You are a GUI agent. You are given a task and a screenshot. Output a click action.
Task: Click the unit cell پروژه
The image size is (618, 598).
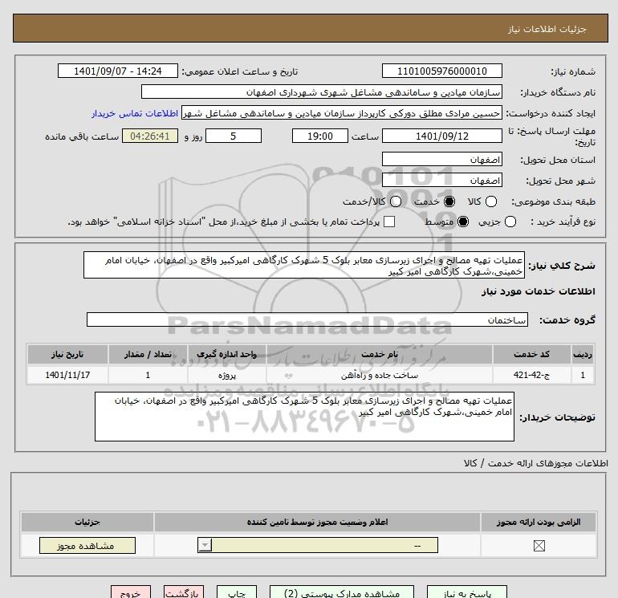[227, 375]
